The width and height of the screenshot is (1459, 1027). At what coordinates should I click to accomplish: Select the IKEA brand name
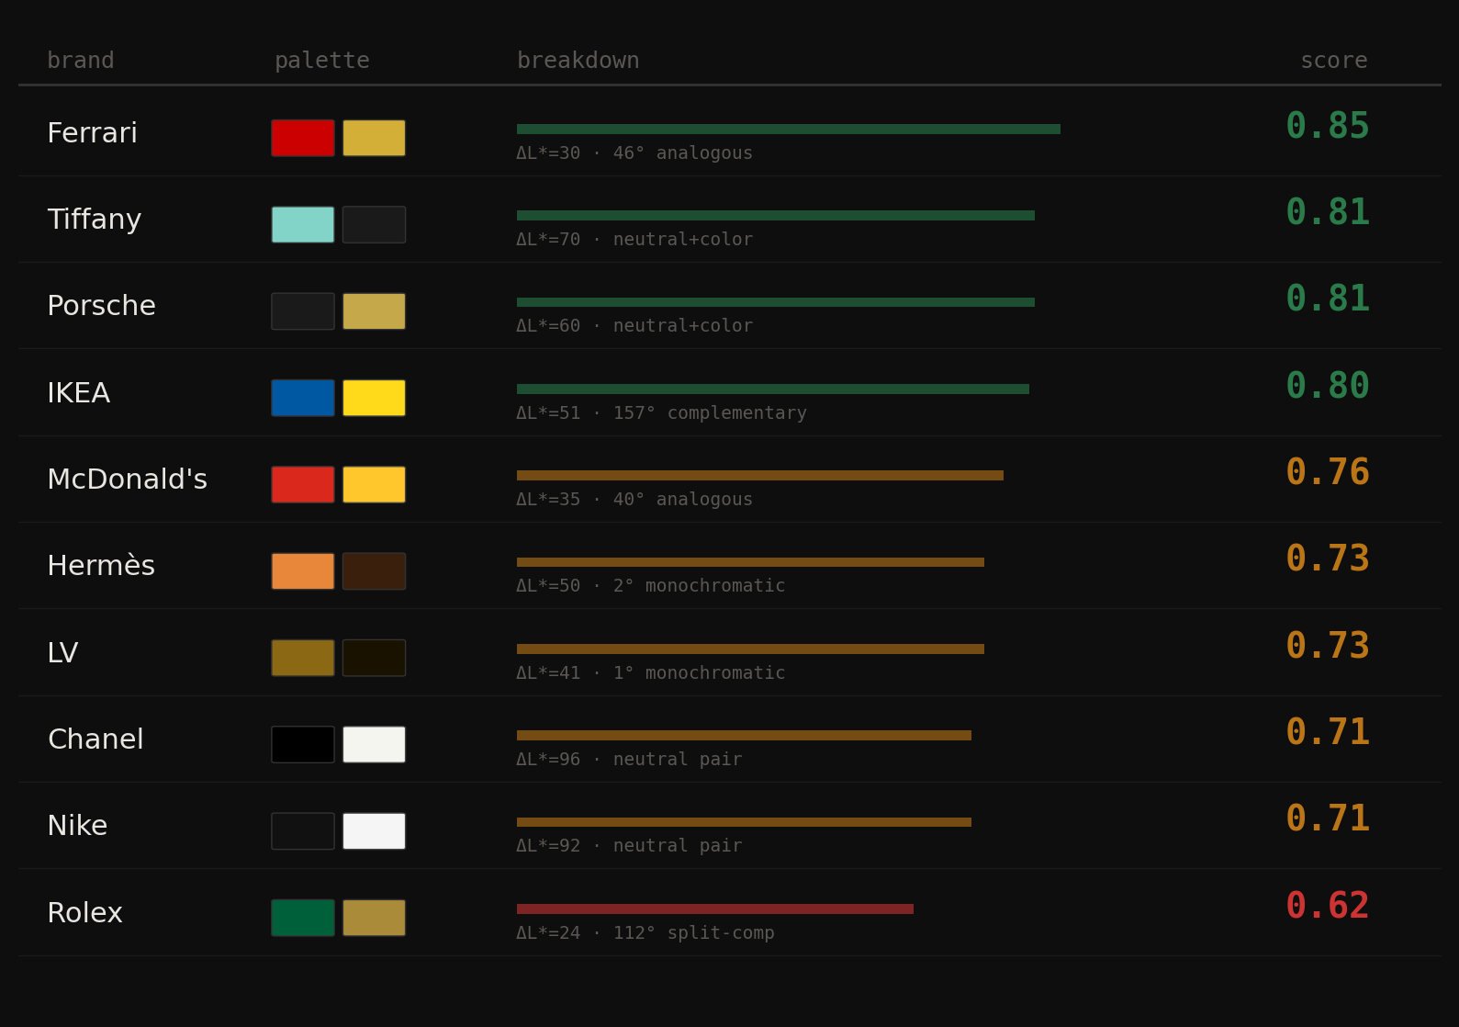[79, 393]
